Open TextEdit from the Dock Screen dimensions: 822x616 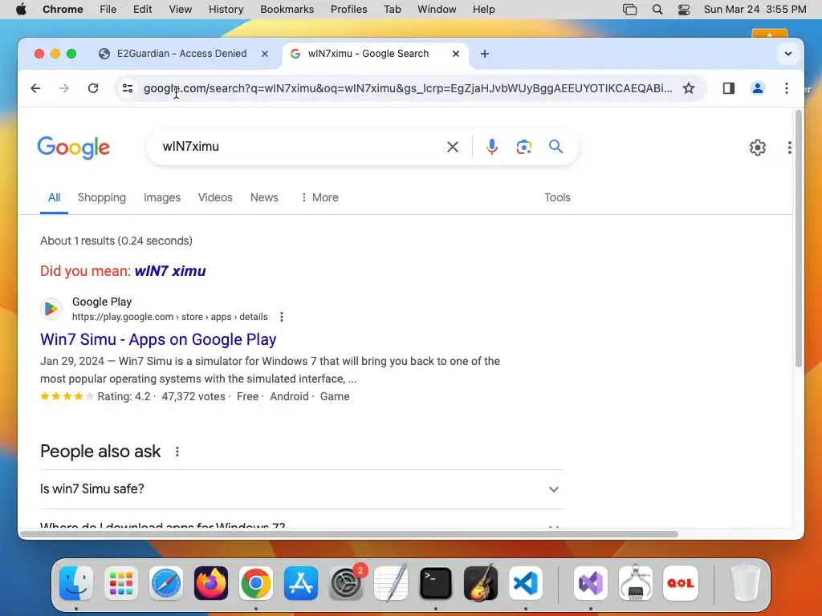pyautogui.click(x=391, y=583)
